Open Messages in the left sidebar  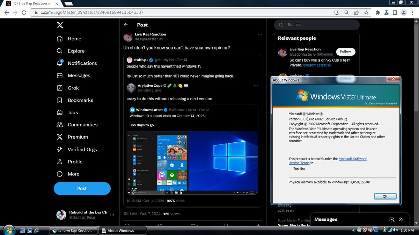(74, 76)
